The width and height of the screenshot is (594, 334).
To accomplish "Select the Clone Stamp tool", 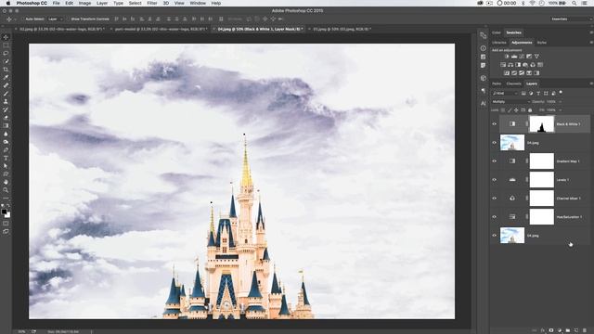I will (x=6, y=101).
